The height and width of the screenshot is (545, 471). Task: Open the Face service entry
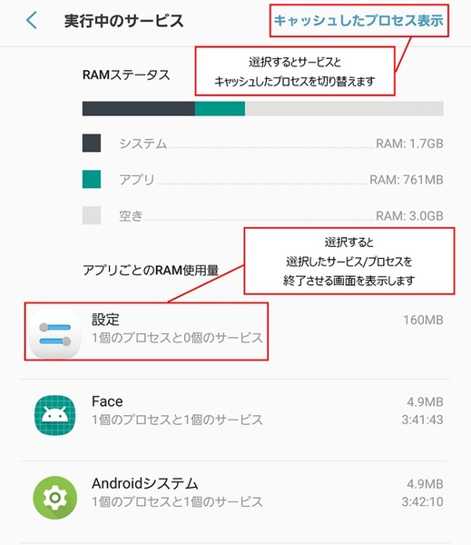(x=236, y=413)
